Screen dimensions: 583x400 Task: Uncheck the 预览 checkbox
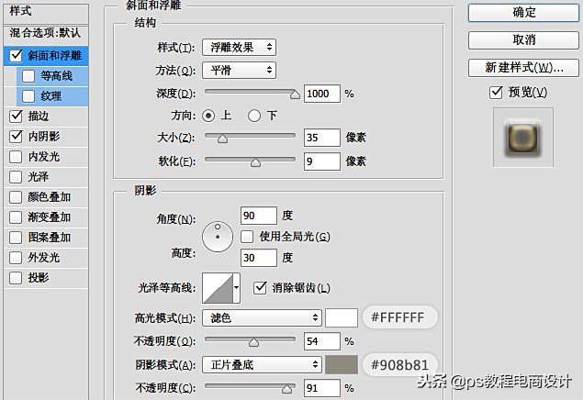click(496, 92)
